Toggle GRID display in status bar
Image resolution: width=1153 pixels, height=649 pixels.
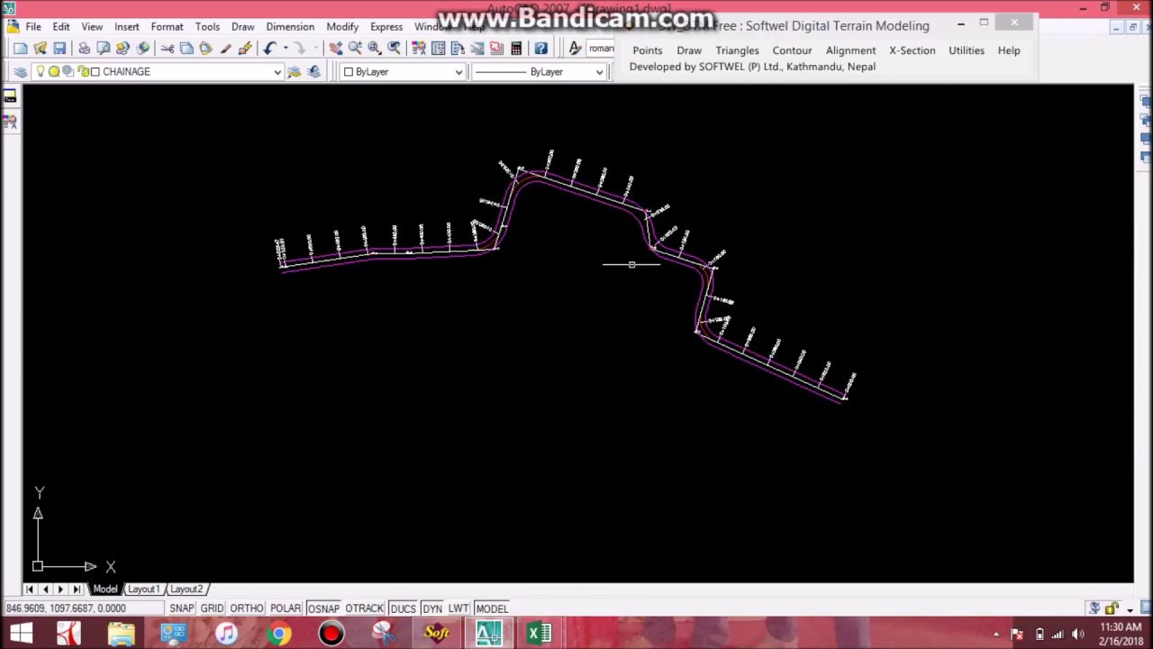(212, 608)
